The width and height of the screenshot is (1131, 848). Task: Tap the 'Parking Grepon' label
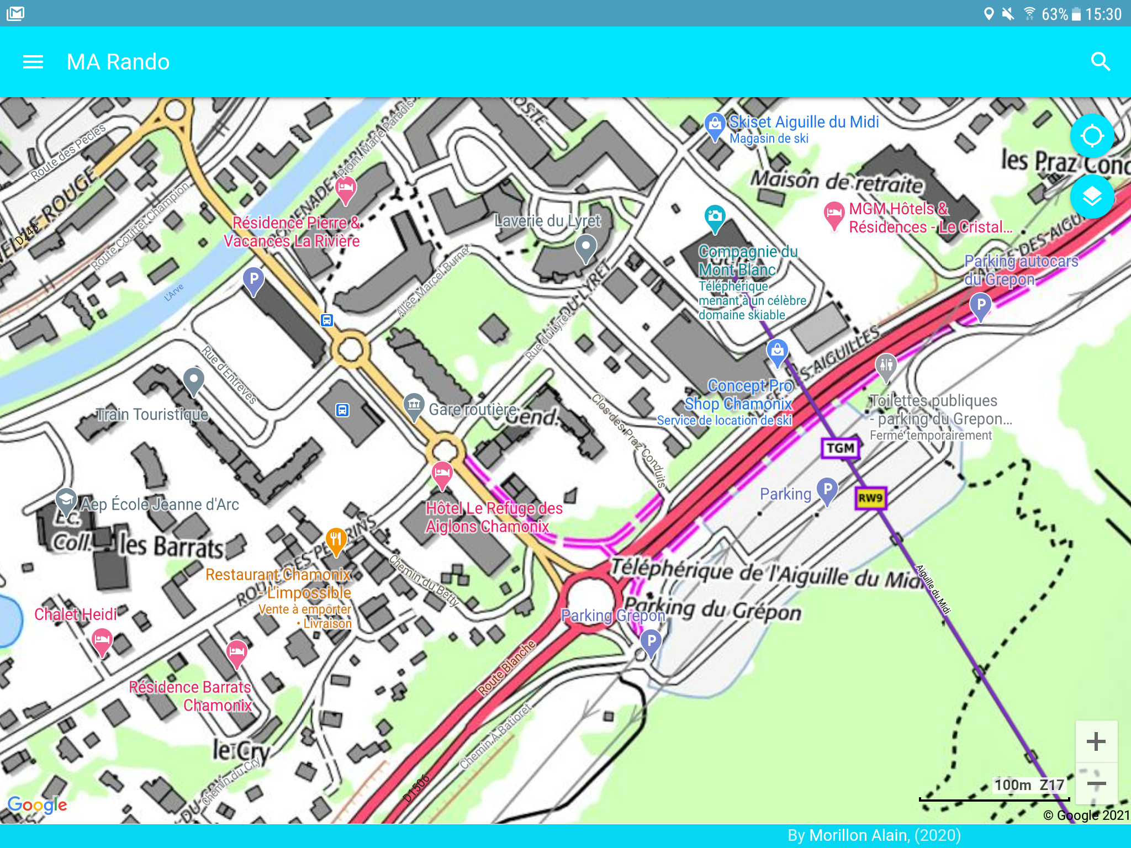(x=612, y=616)
